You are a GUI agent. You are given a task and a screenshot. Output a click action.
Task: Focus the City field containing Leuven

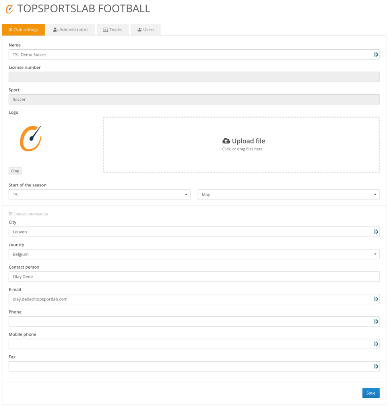[x=194, y=232]
